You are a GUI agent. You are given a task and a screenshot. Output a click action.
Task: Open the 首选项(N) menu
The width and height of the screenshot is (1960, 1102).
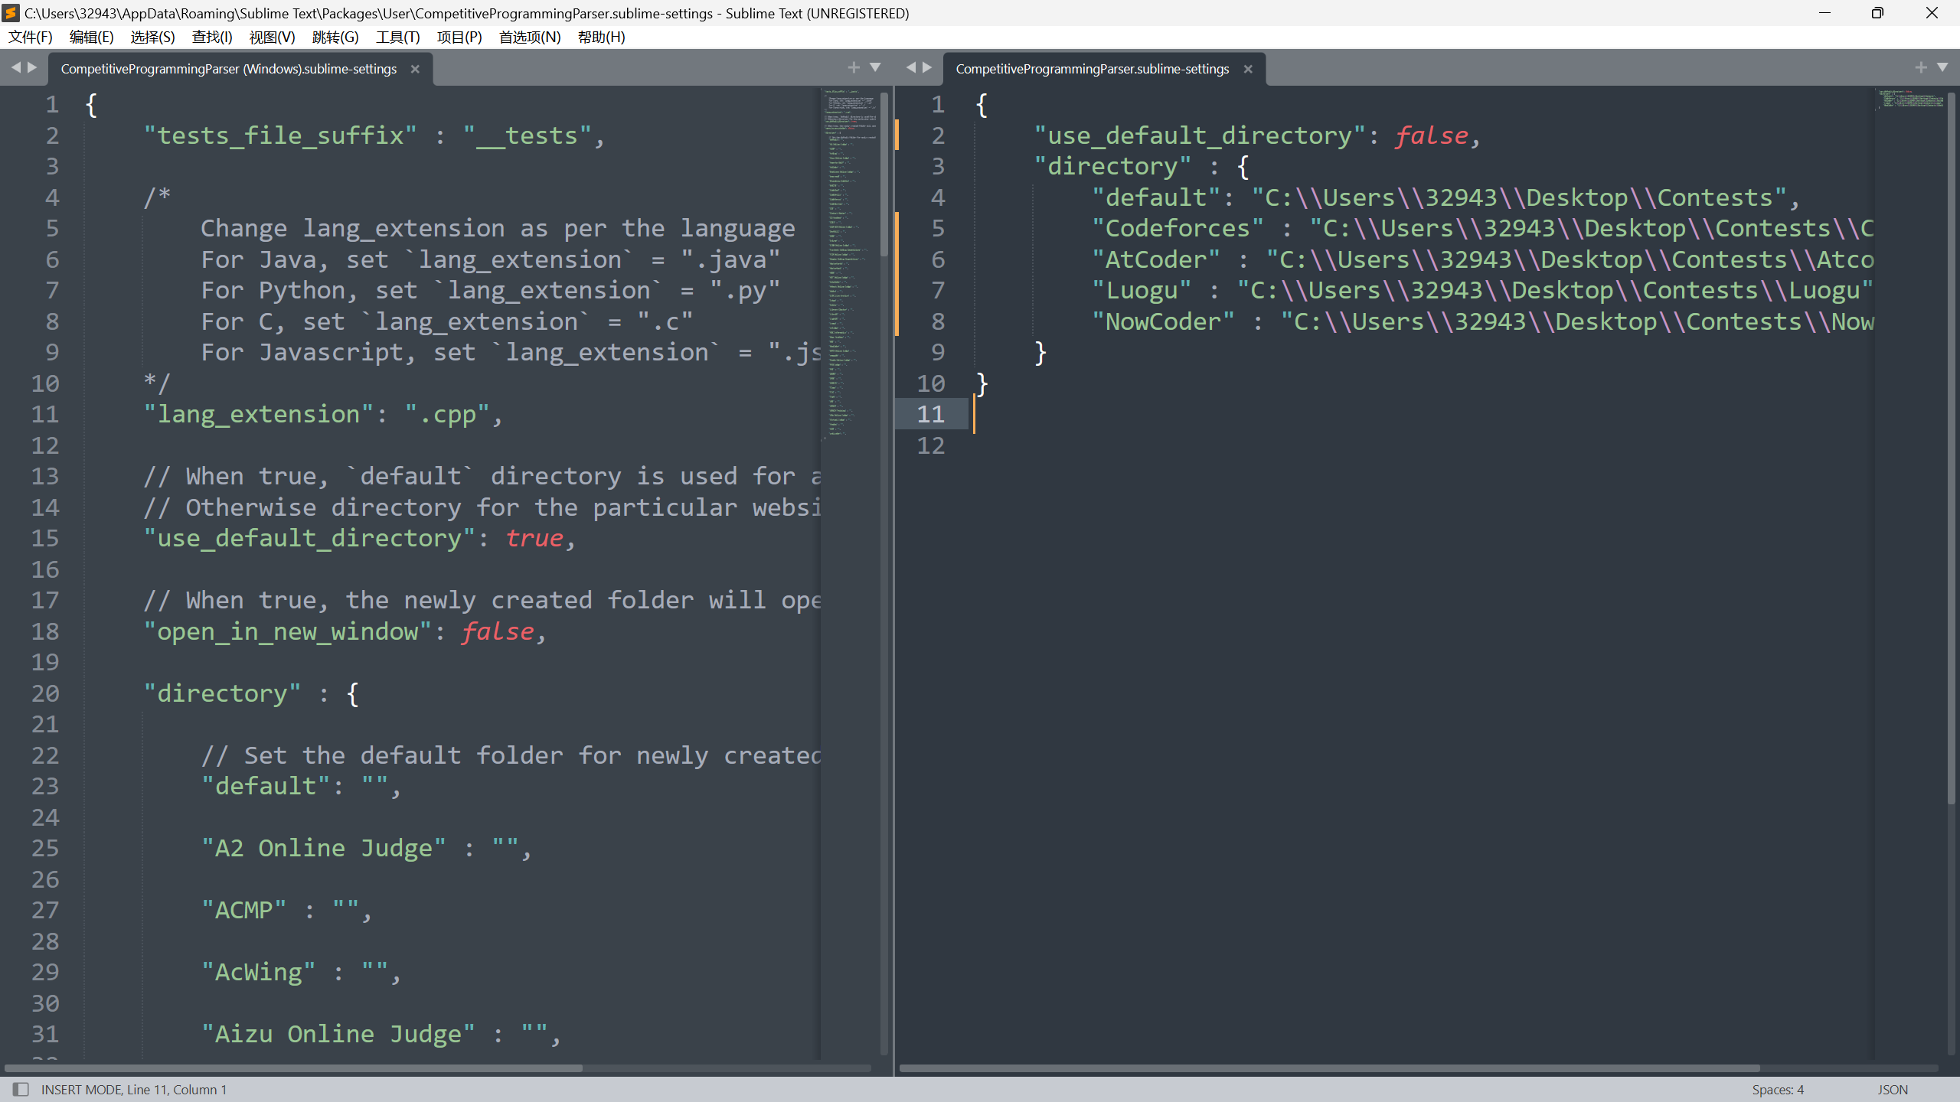pyautogui.click(x=530, y=37)
